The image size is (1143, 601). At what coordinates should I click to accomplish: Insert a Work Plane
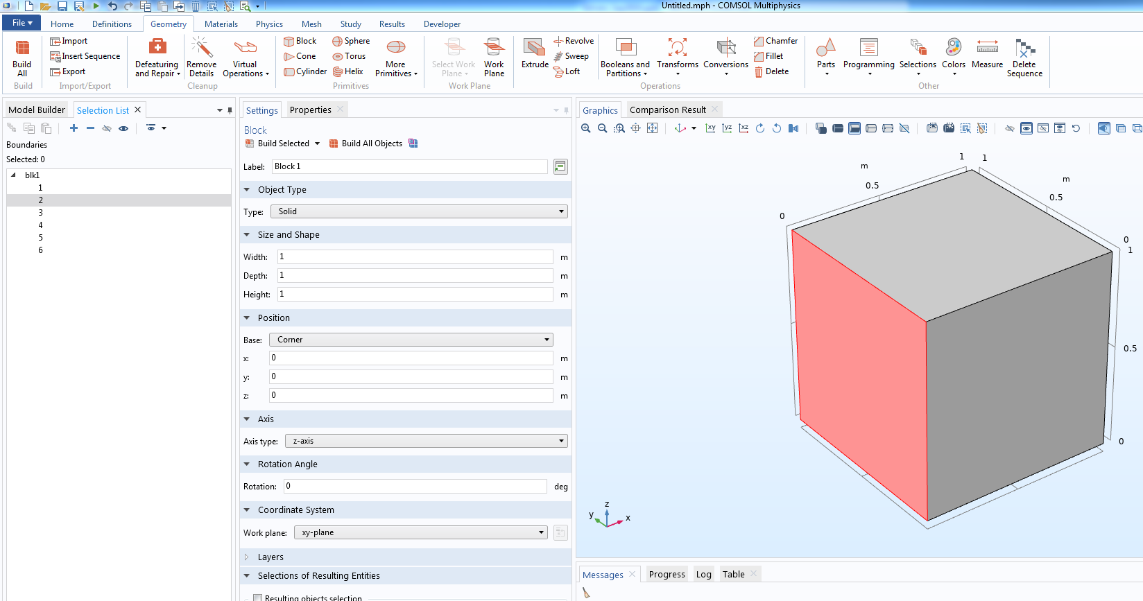click(494, 57)
